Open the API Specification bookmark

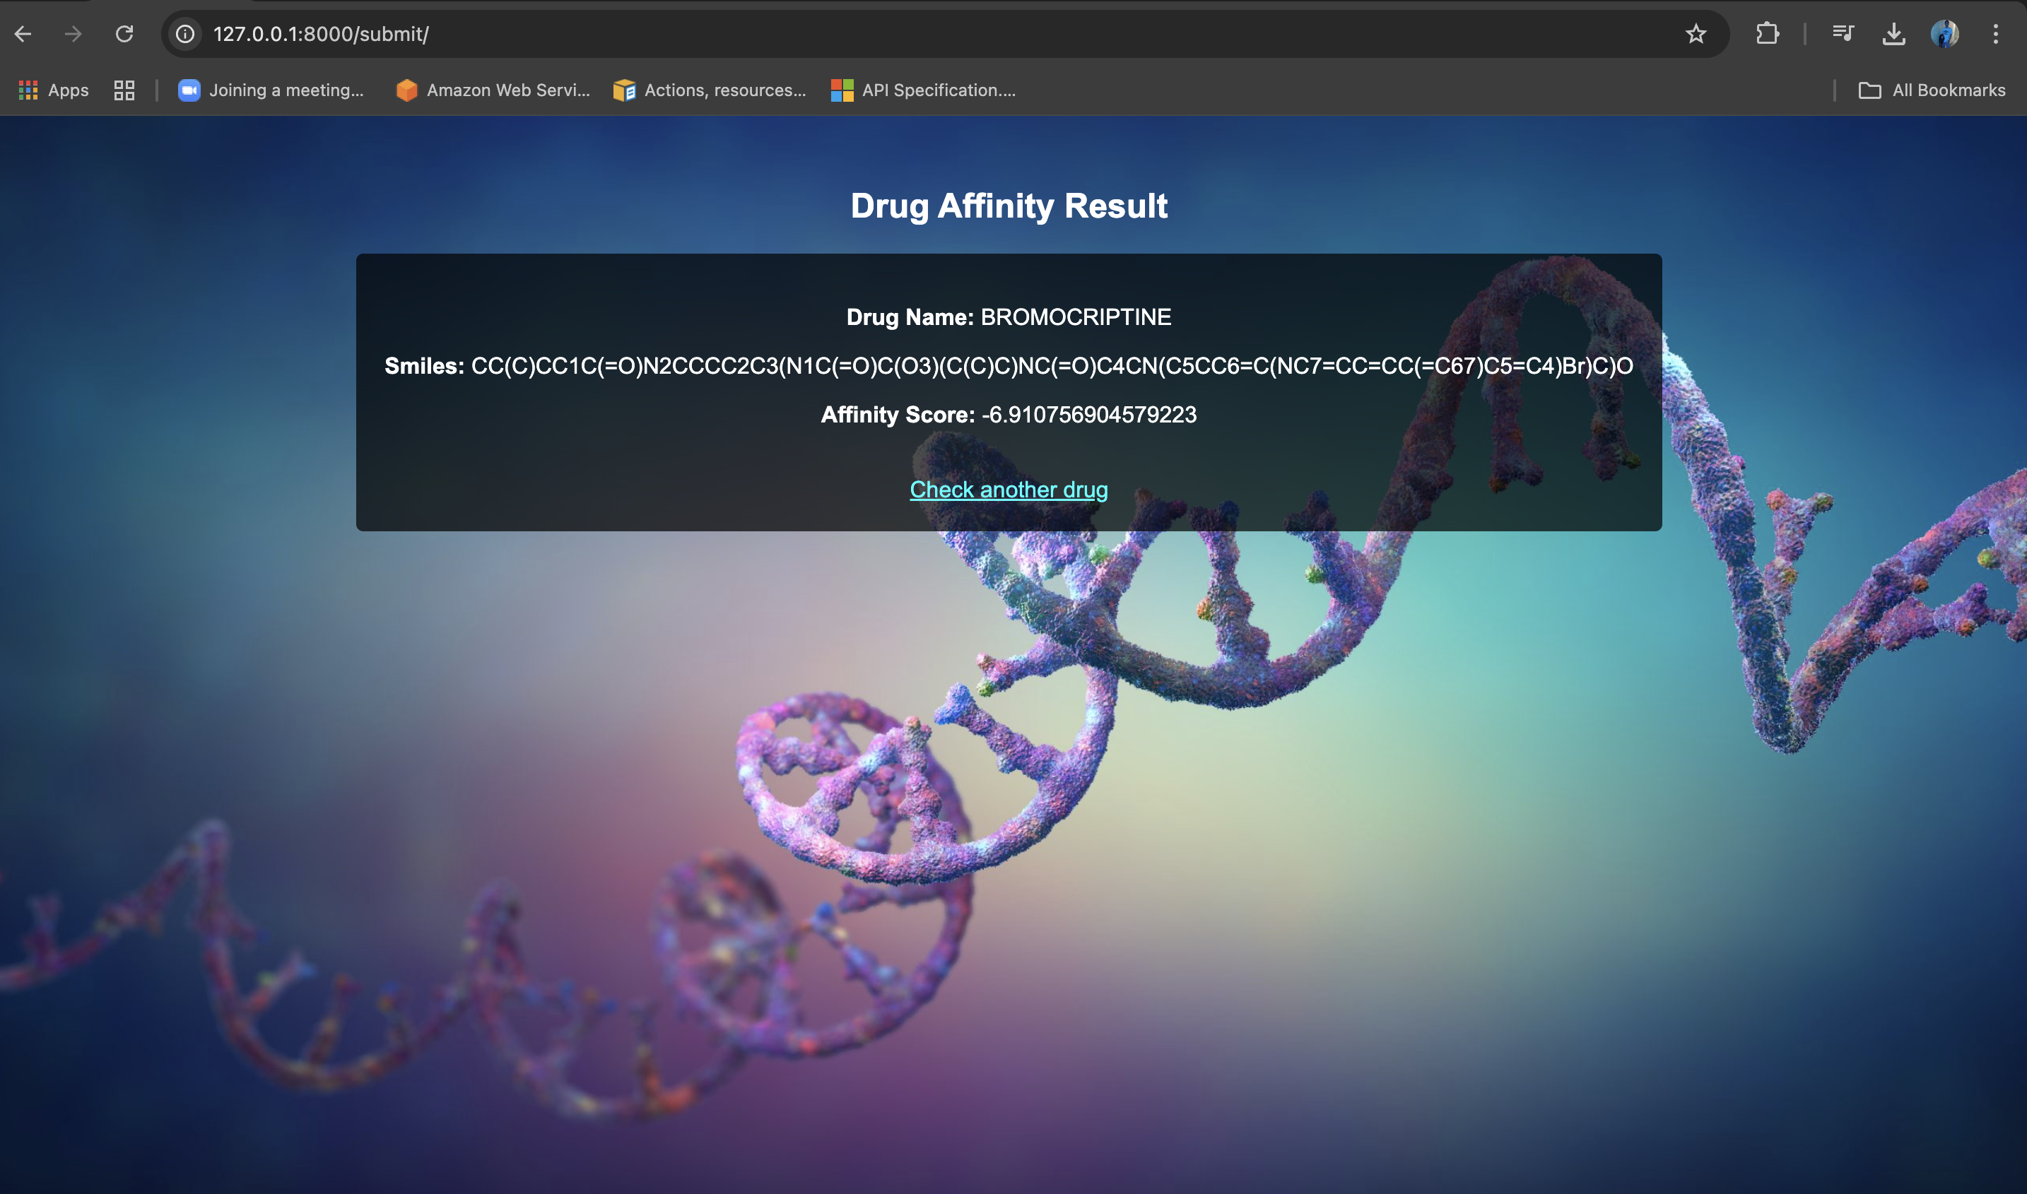pos(924,90)
